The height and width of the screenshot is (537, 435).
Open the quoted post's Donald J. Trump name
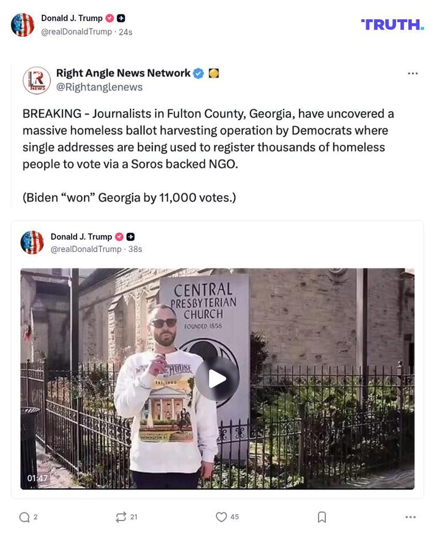(81, 236)
